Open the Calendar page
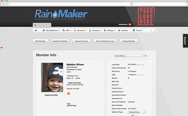The width and height of the screenshot is (188, 116). 123,30
